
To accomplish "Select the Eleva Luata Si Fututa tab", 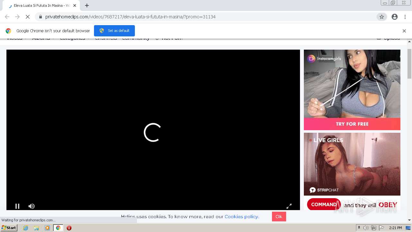I will pos(41,5).
